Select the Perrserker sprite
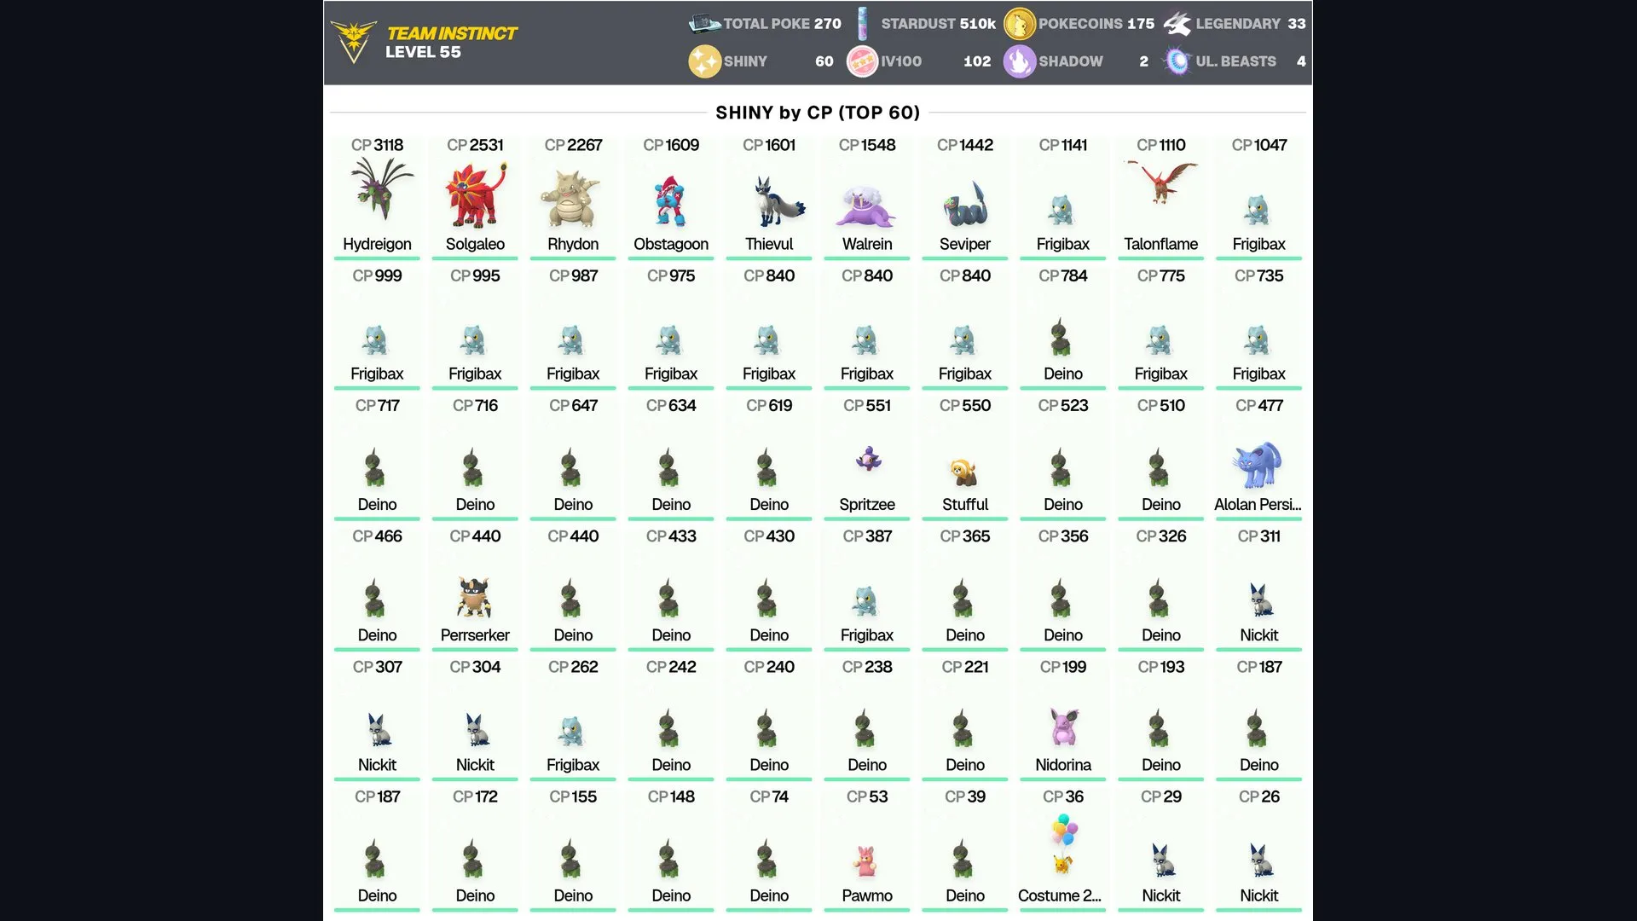The image size is (1637, 921). pyautogui.click(x=474, y=597)
